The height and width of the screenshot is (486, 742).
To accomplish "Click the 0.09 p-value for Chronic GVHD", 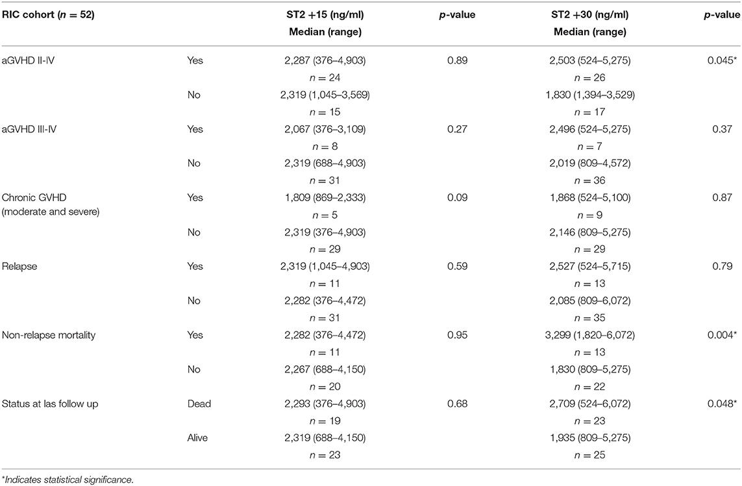I will [458, 198].
